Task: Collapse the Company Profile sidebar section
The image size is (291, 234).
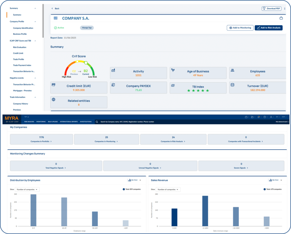Action: [x=35, y=22]
